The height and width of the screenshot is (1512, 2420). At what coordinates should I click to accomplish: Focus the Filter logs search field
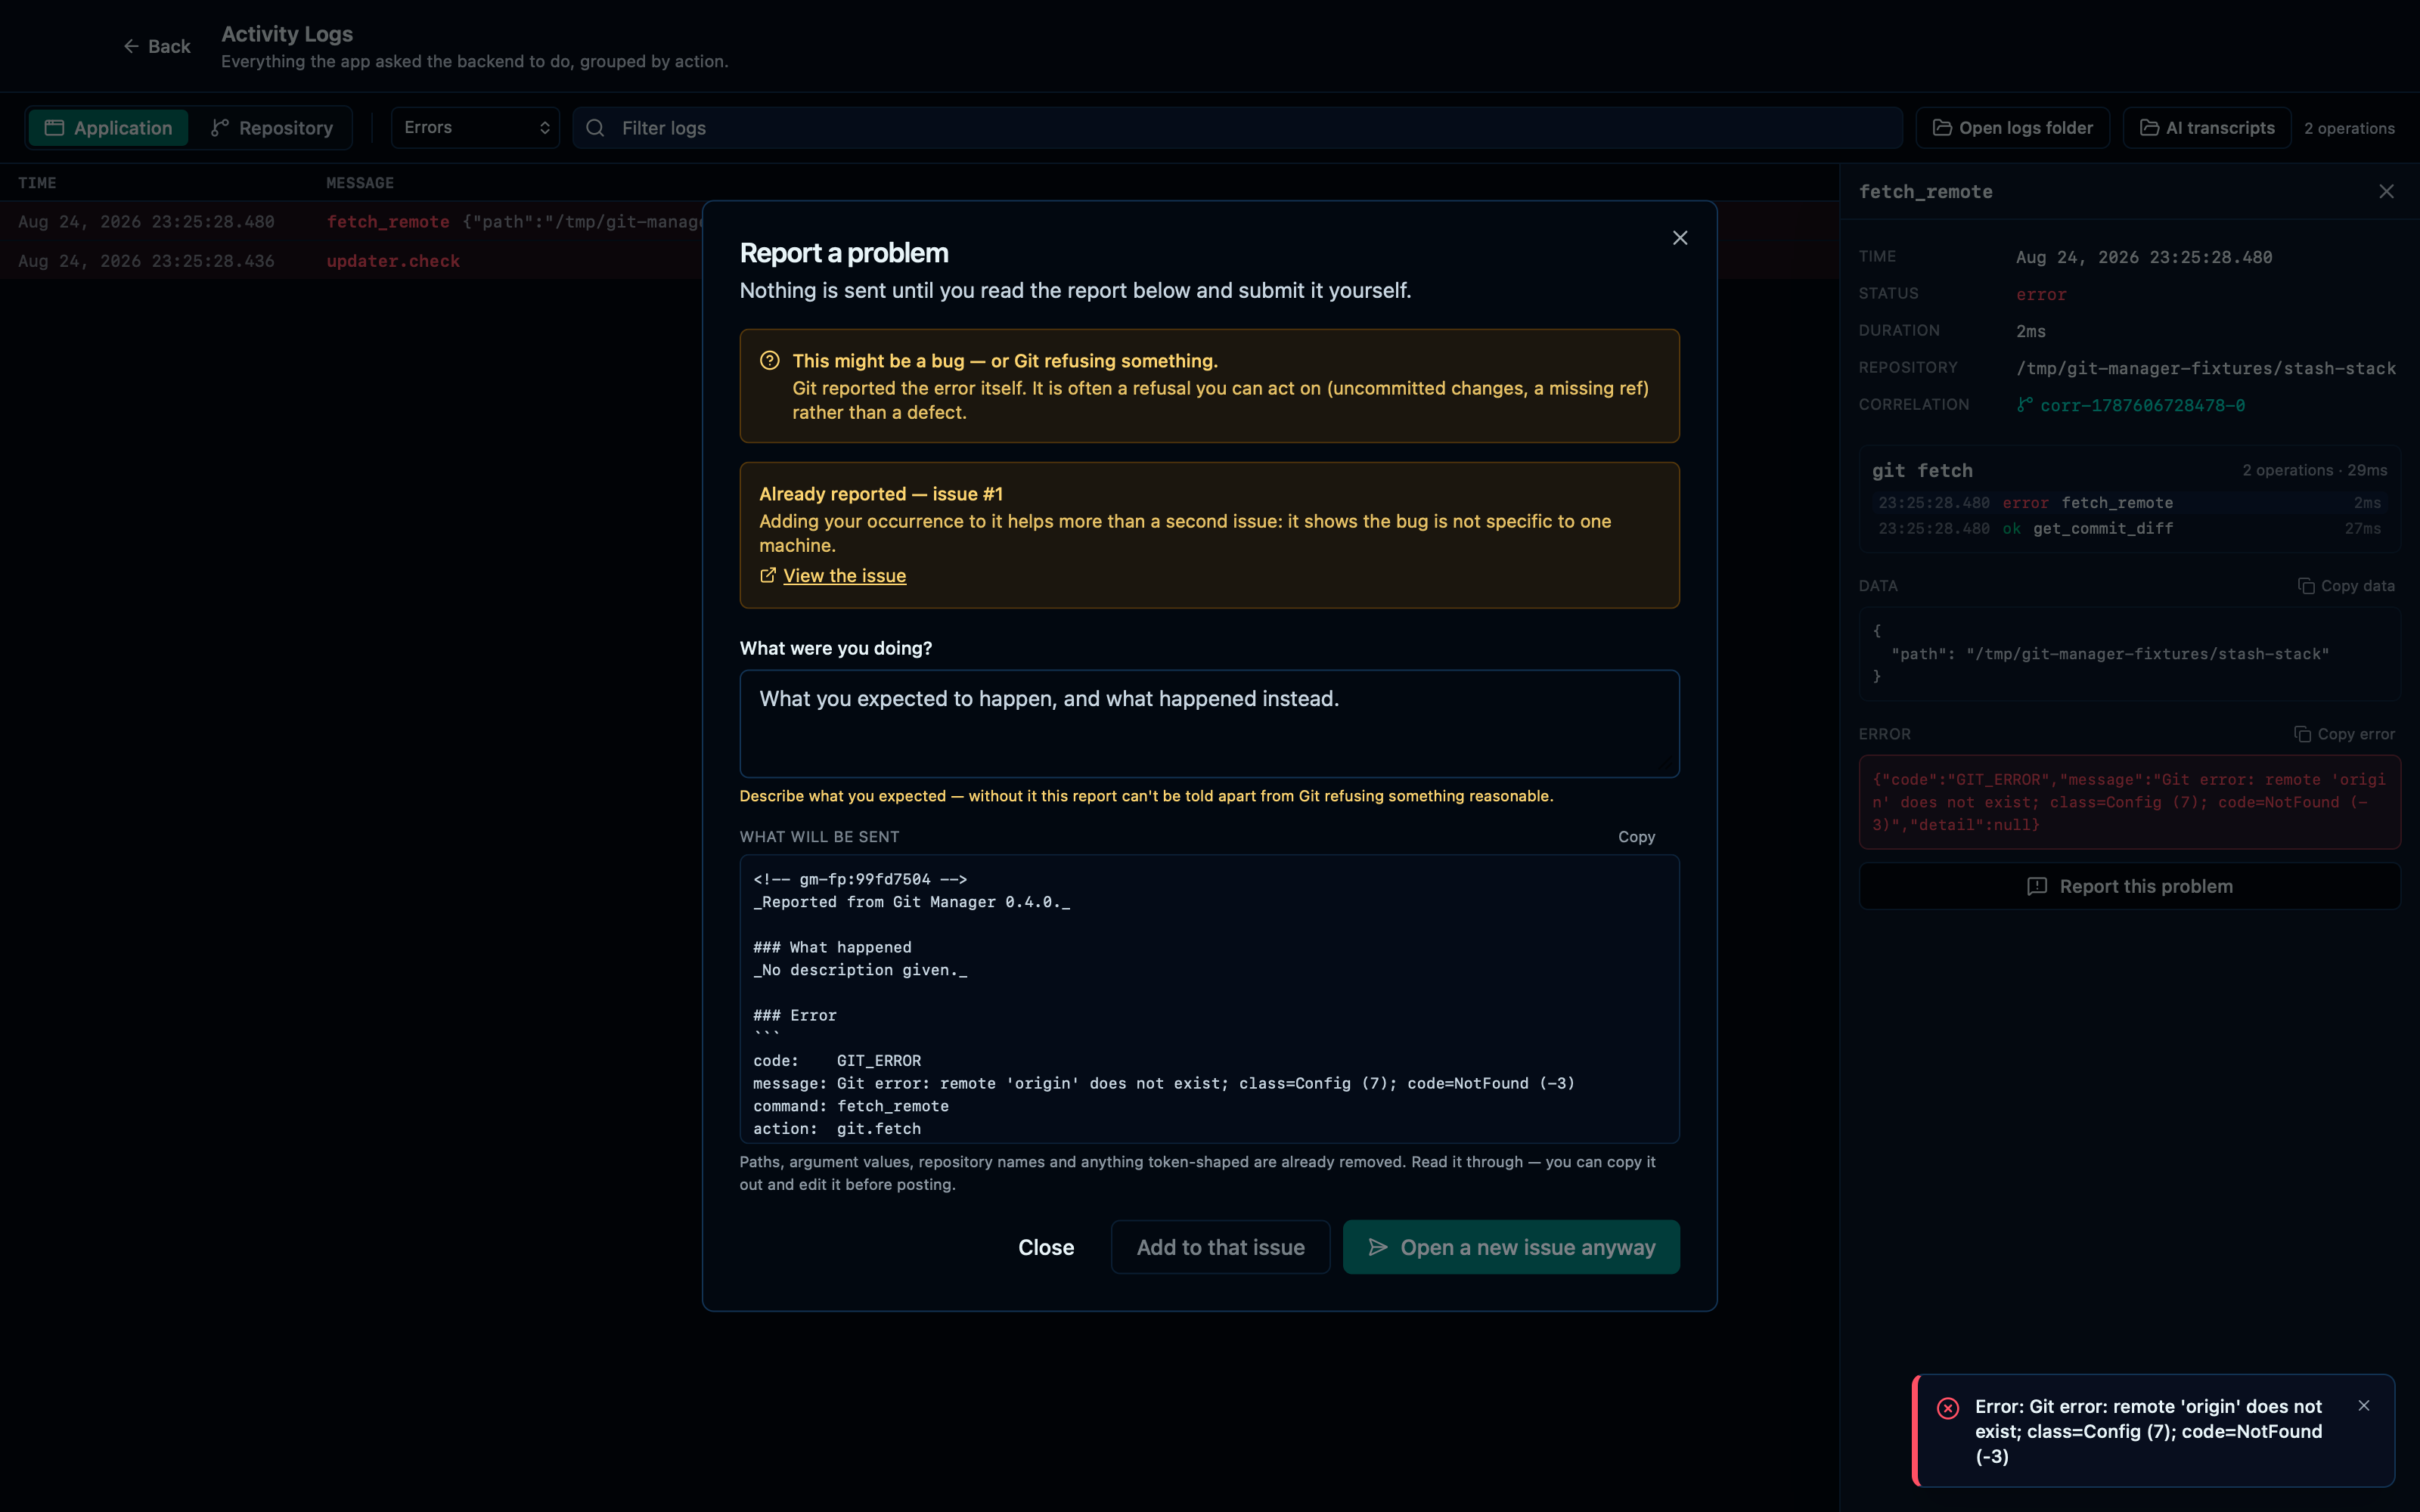[1237, 128]
